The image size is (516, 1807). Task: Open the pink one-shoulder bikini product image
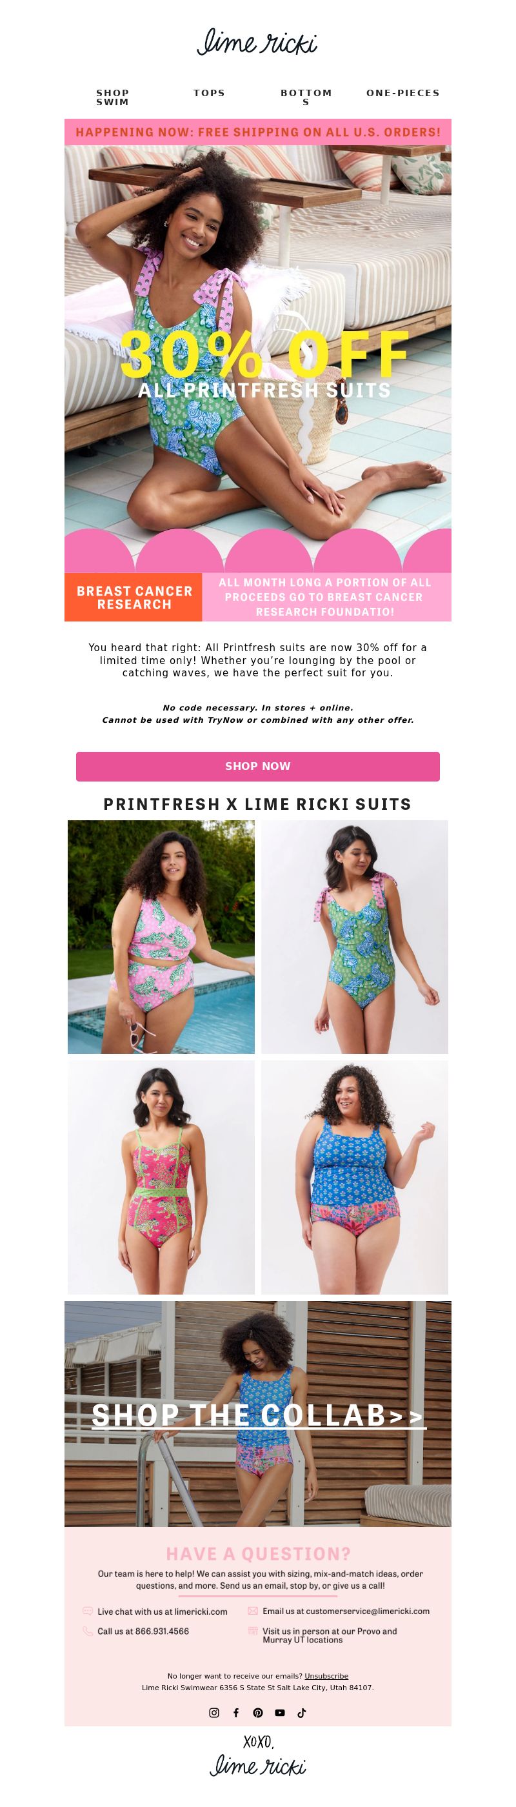tap(161, 936)
